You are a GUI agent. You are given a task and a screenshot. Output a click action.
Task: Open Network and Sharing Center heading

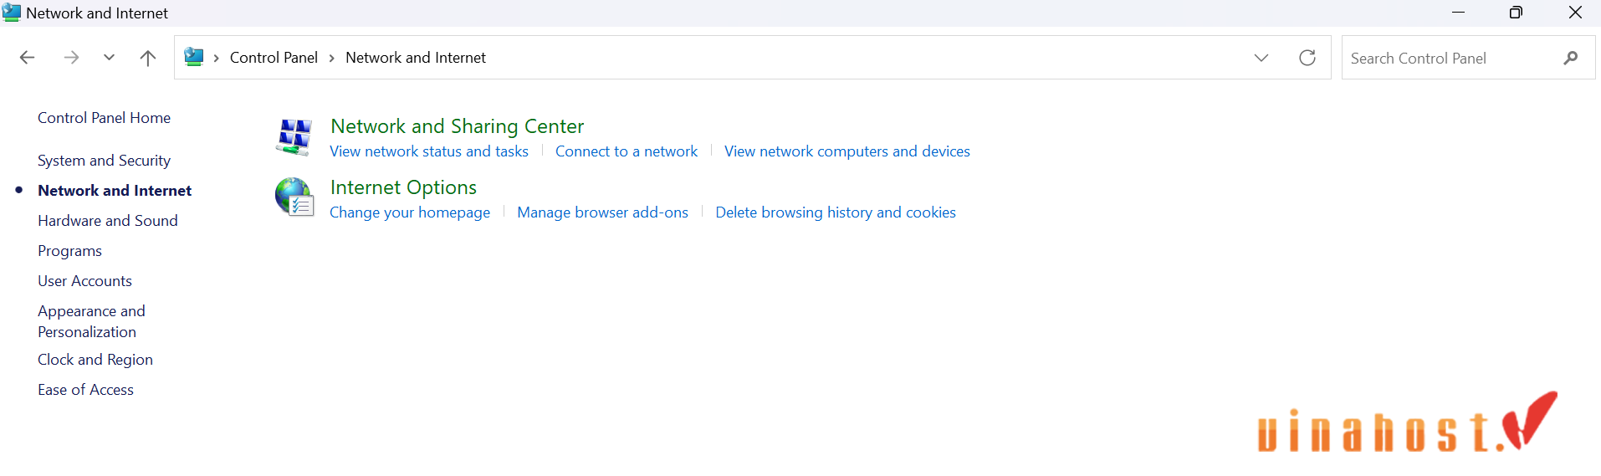click(458, 126)
